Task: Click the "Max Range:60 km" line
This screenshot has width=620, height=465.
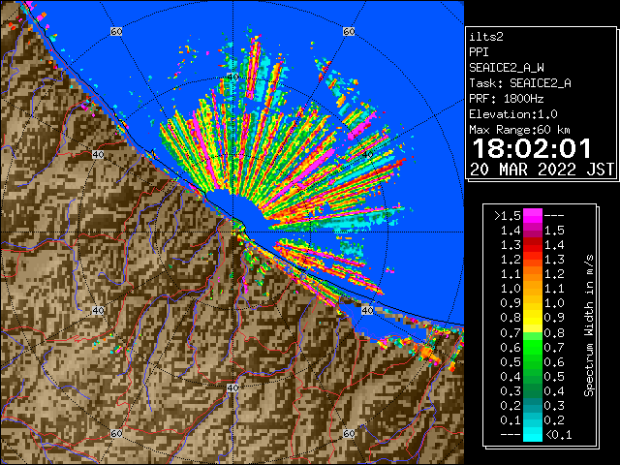Action: tap(520, 130)
